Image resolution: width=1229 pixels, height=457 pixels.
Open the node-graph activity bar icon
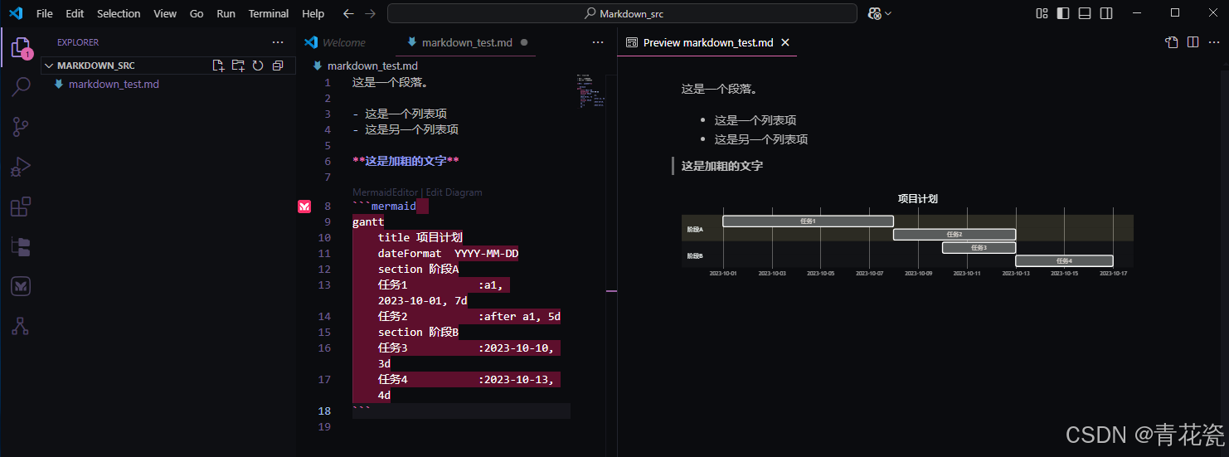[20, 326]
